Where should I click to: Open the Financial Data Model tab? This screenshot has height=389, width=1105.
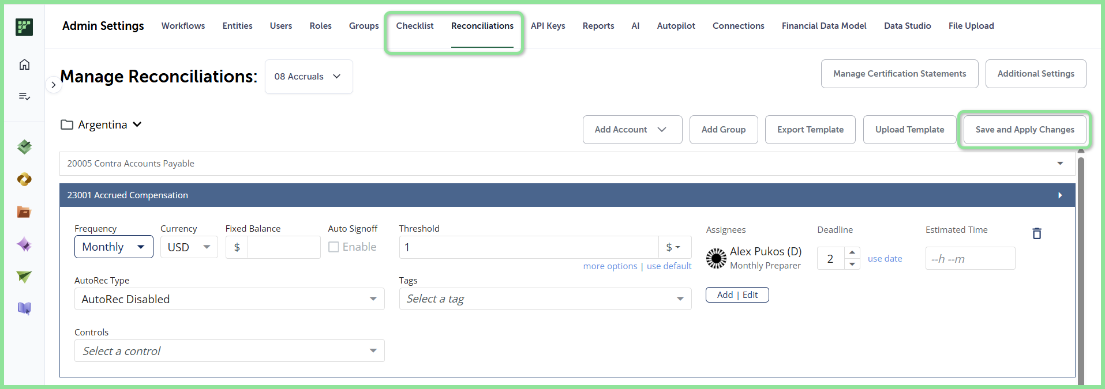coord(824,26)
